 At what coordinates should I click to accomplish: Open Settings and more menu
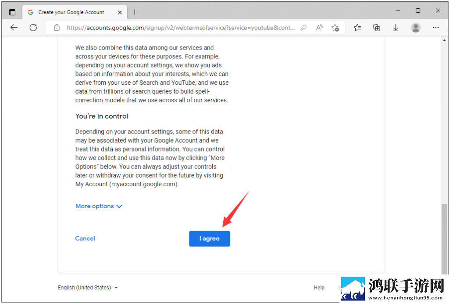436,28
